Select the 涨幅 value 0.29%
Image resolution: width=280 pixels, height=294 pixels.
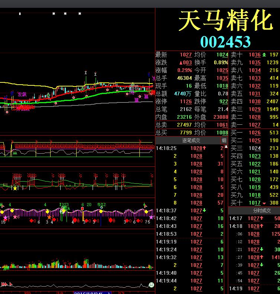(184, 70)
